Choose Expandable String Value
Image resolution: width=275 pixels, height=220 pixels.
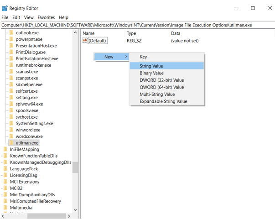point(167,101)
